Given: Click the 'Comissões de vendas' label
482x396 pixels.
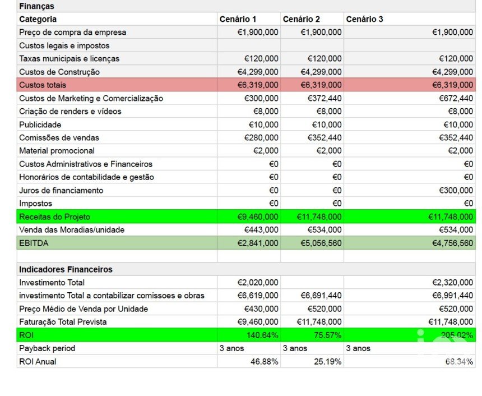Looking at the screenshot, I should click(59, 137).
